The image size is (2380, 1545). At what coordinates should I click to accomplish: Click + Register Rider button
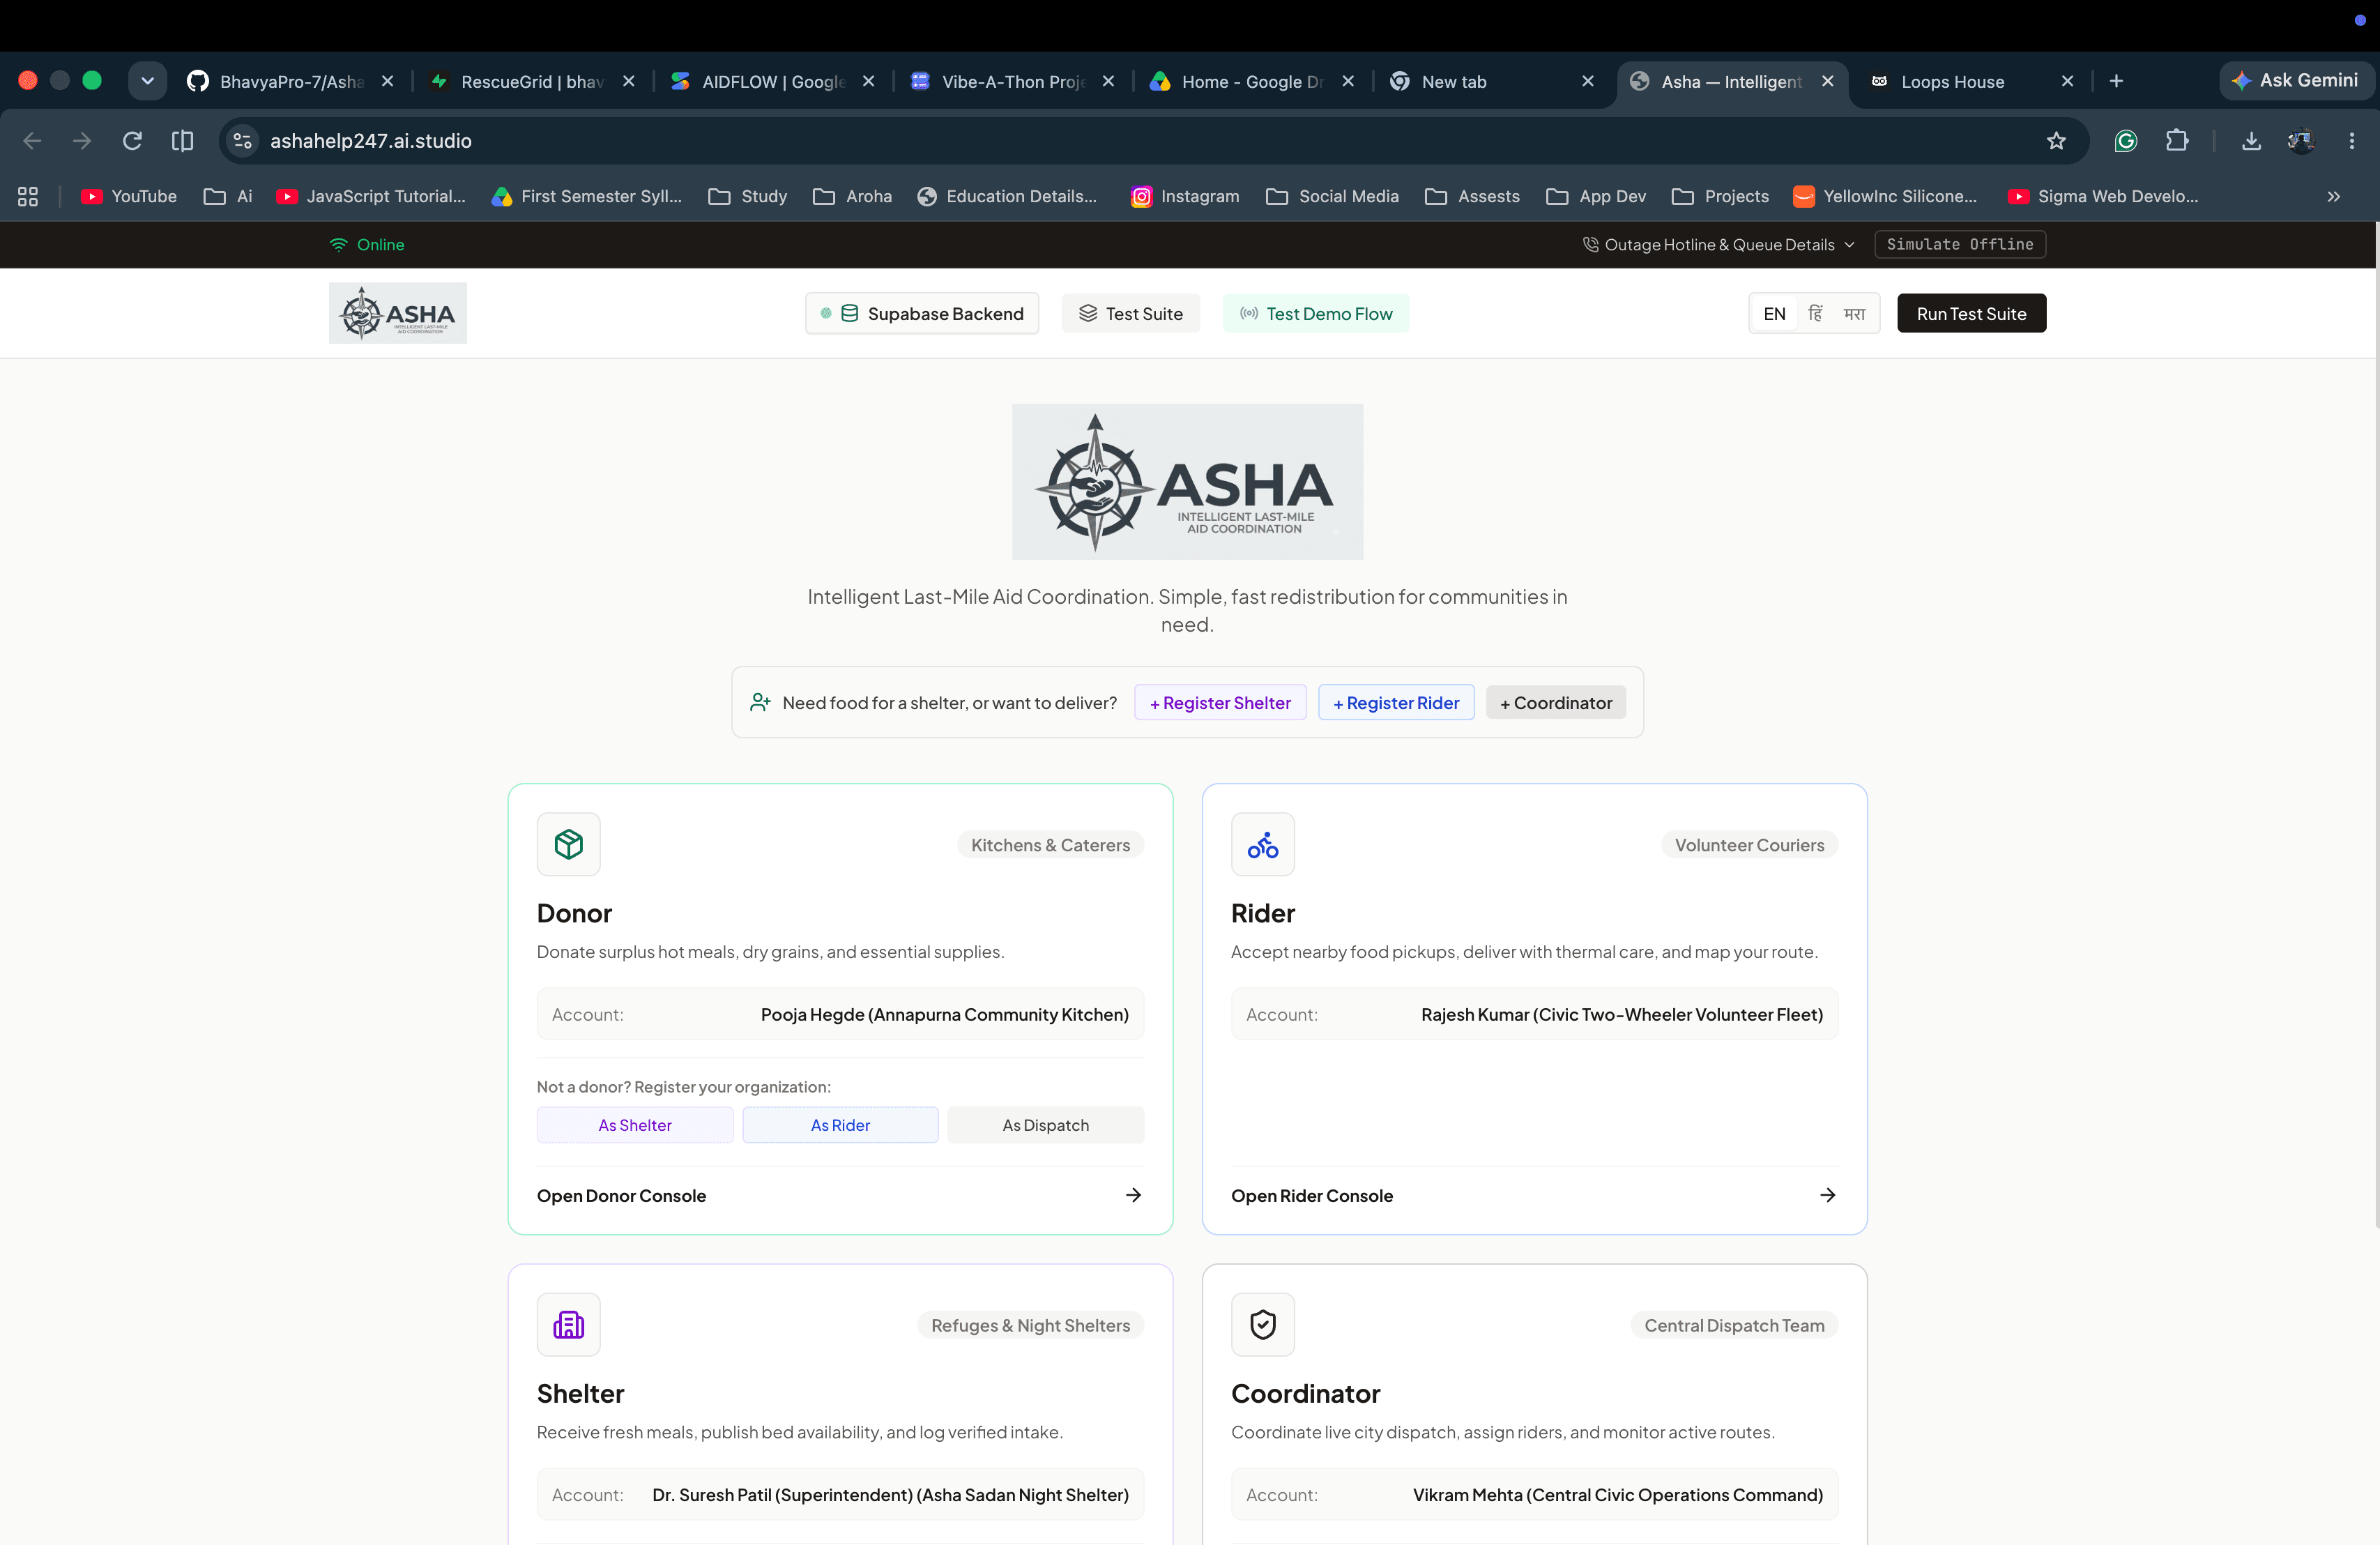pyautogui.click(x=1396, y=702)
